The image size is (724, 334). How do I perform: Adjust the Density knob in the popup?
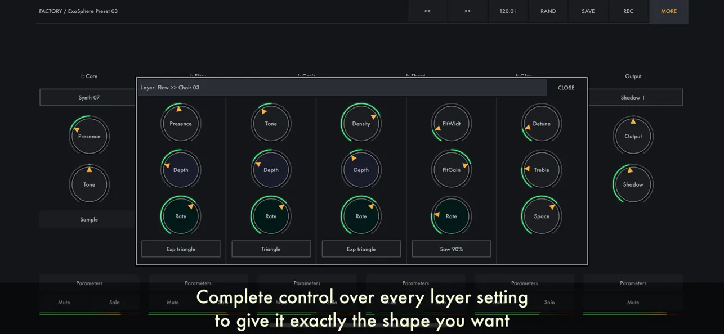coord(361,123)
